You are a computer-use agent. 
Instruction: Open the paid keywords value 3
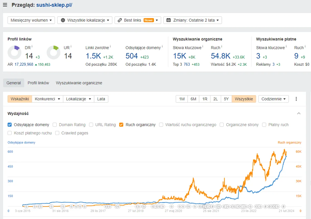point(258,56)
